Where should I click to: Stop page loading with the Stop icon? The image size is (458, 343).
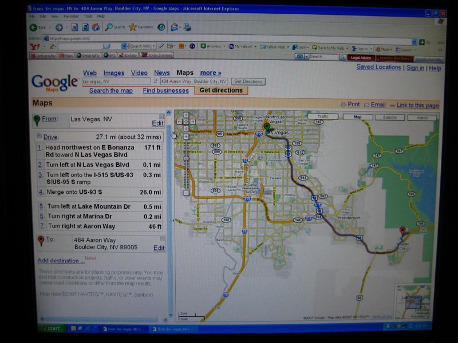[x=75, y=27]
